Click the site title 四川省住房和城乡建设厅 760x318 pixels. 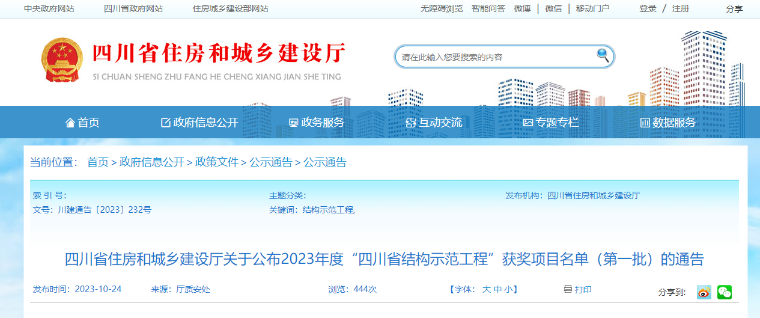(x=219, y=54)
